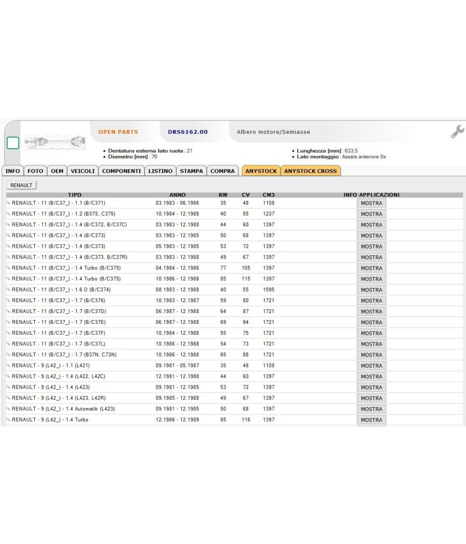
Task: Click MOSTRA for 1.4 Automatik (L423) row
Action: (x=371, y=409)
